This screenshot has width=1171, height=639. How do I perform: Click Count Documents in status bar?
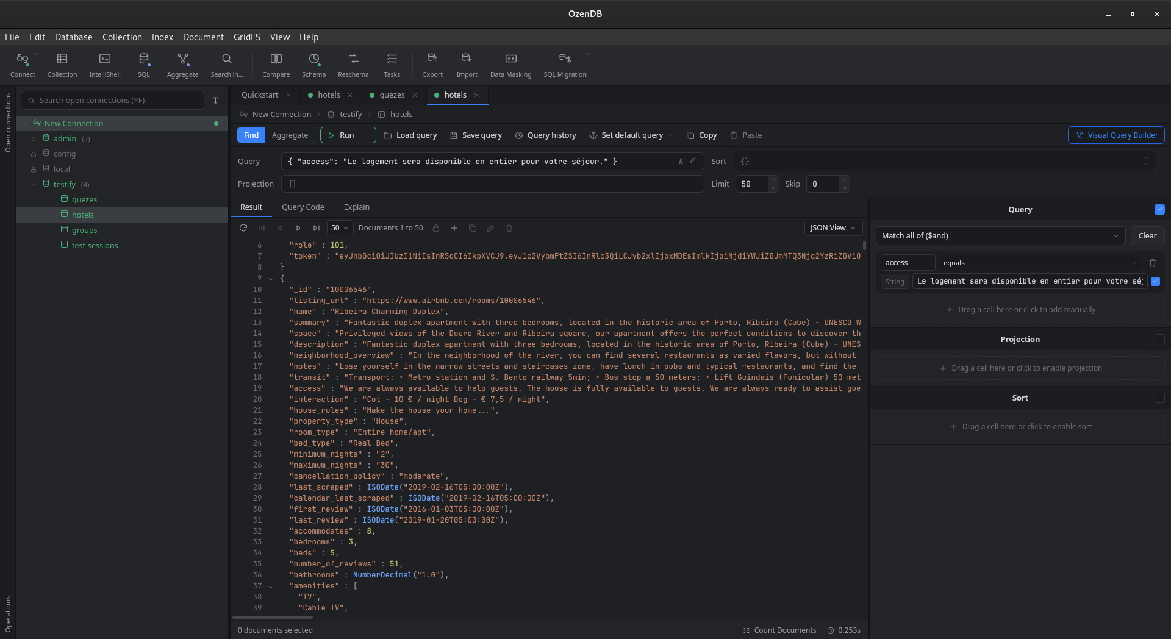point(779,630)
